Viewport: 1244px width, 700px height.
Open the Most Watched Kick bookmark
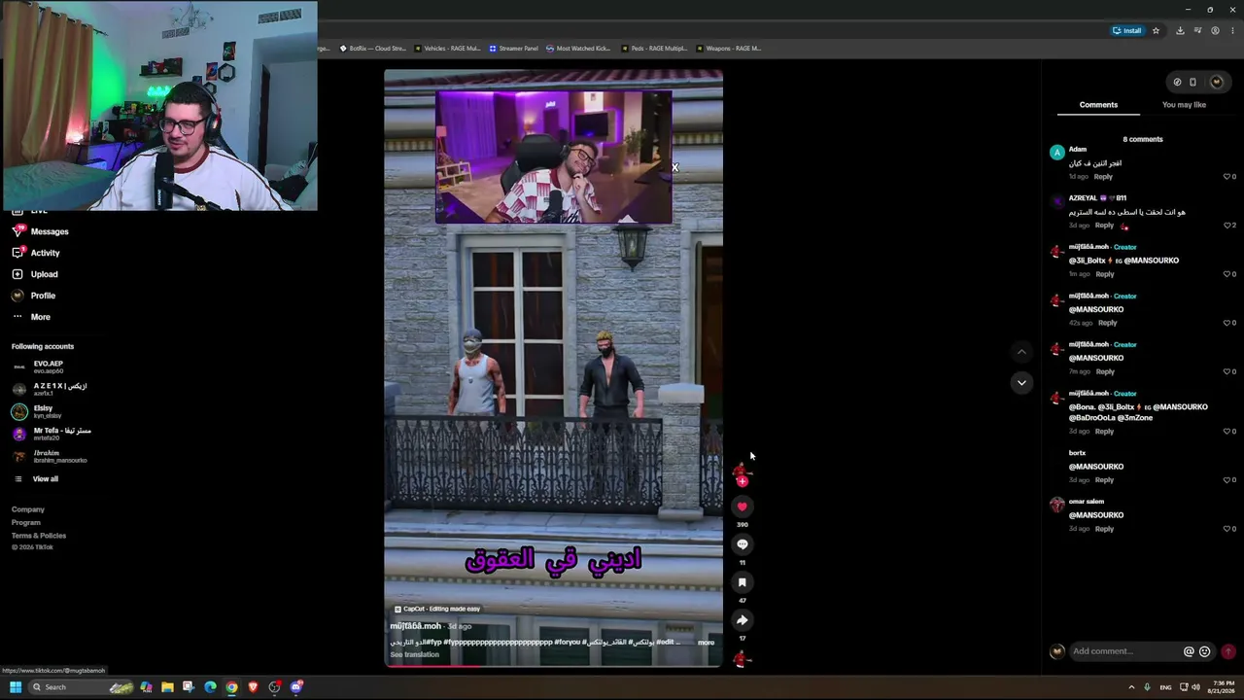[578, 49]
